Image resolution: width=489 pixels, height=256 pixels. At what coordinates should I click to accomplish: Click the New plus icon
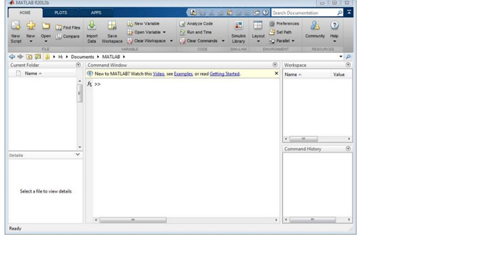coord(30,26)
